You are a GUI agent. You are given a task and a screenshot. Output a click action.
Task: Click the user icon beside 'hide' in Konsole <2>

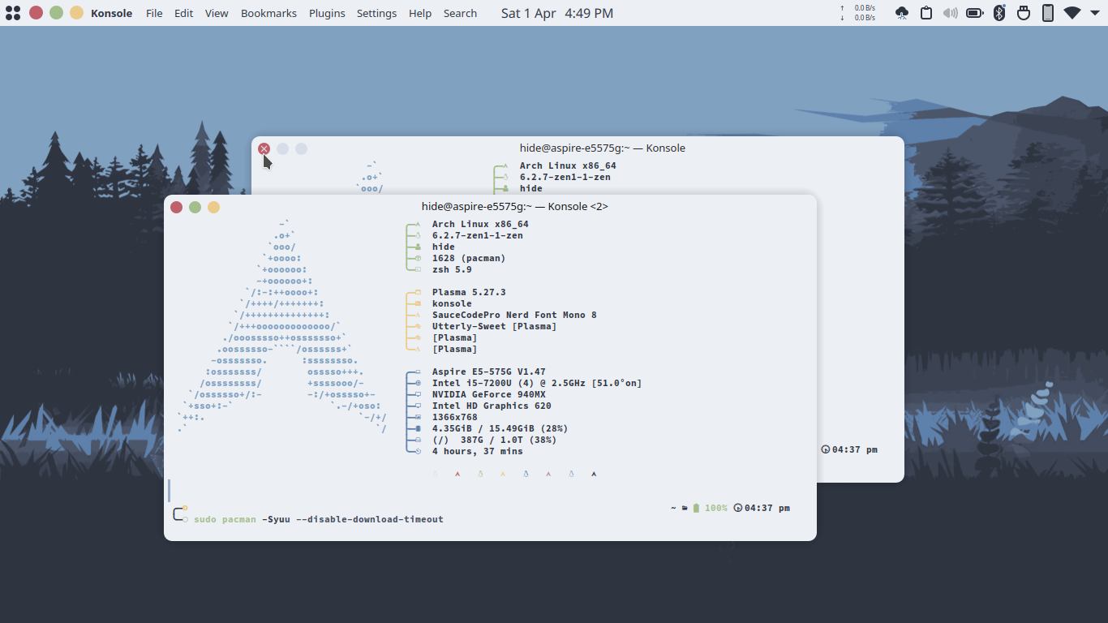[418, 247]
